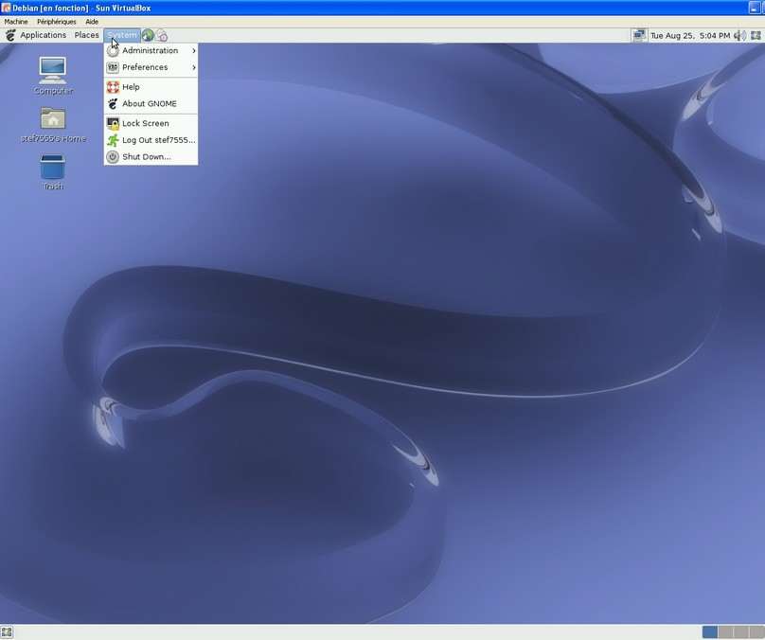Click the Show Desktop button in bottom panel
The image size is (765, 640).
pos(7,632)
